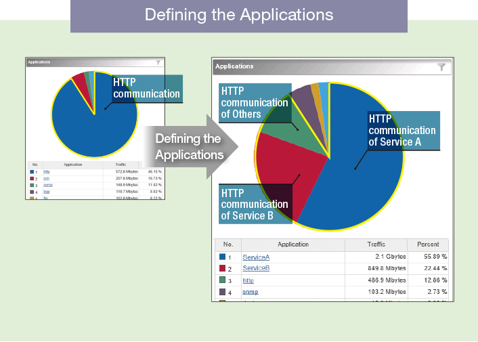Sort by Traffic column header in the larger table
478x342 pixels.
coord(376,244)
